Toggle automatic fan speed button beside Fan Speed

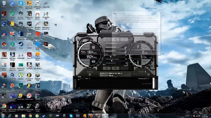104,65
